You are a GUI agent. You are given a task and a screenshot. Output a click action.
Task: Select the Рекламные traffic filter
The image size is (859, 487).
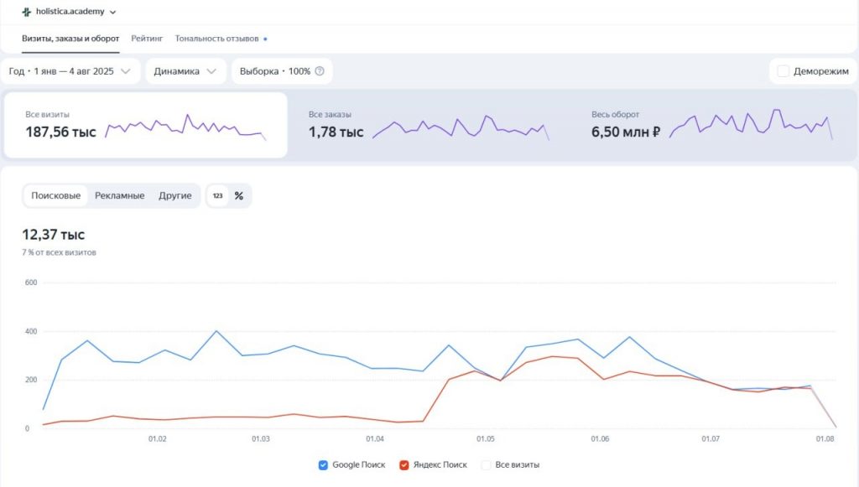(120, 195)
